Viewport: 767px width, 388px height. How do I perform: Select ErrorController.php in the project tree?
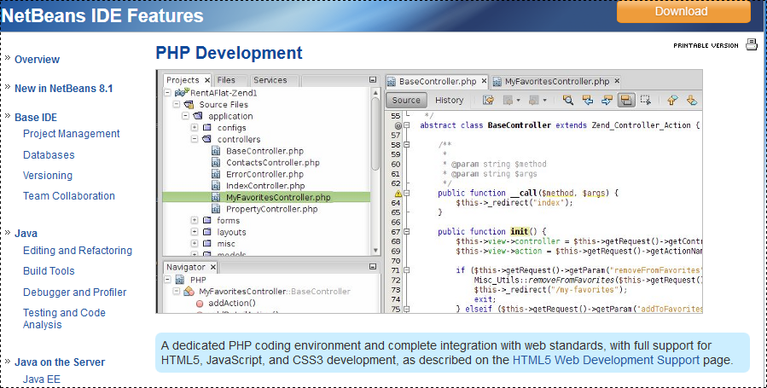(x=264, y=174)
